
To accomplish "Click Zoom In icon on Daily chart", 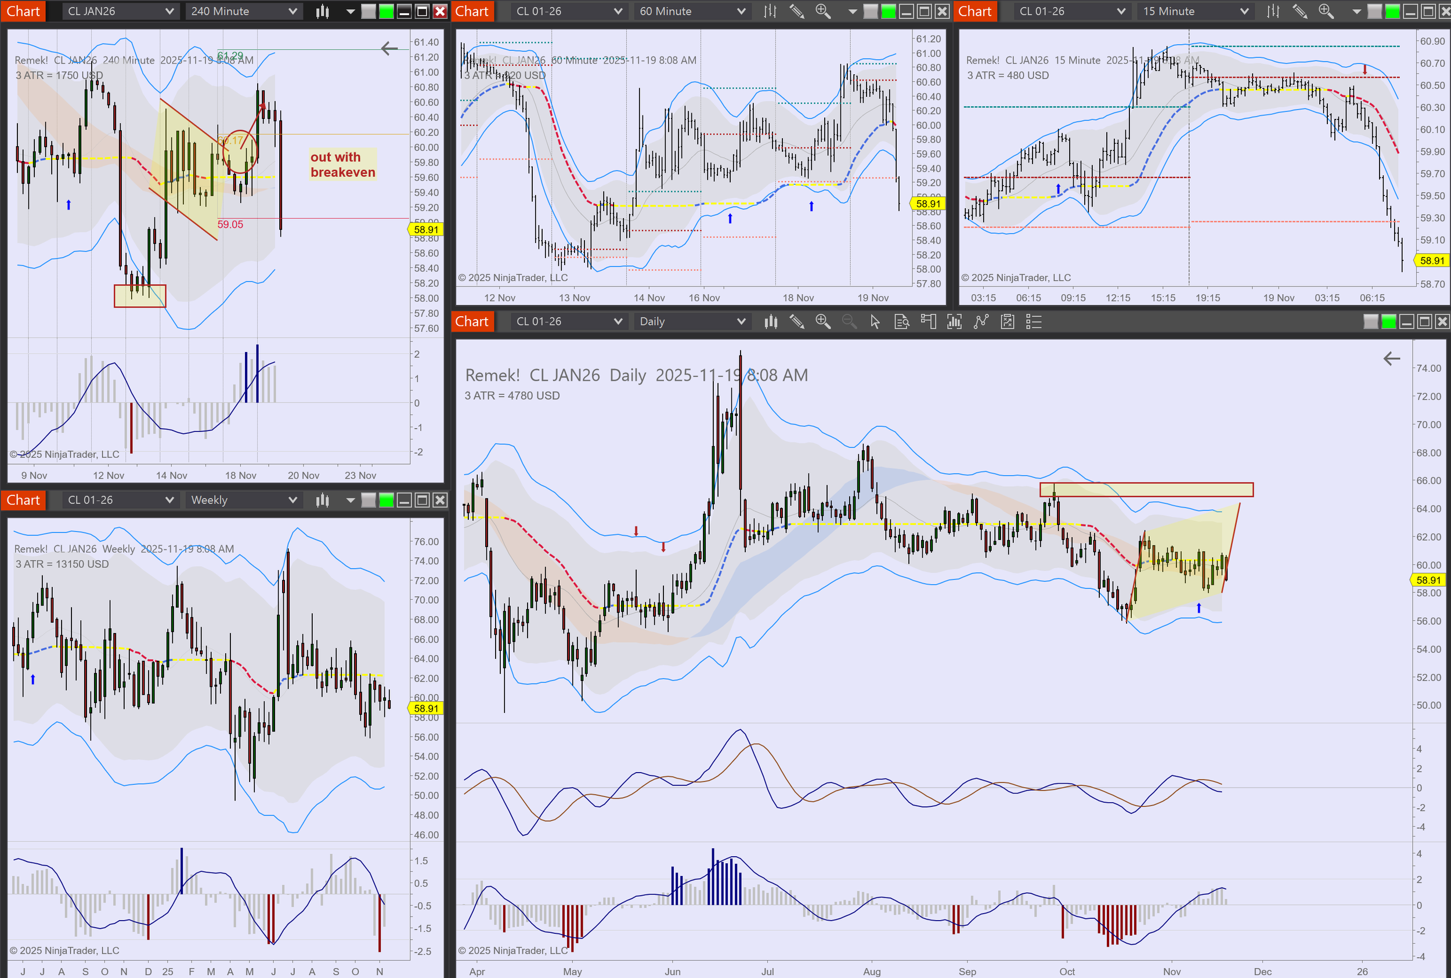I will point(822,321).
